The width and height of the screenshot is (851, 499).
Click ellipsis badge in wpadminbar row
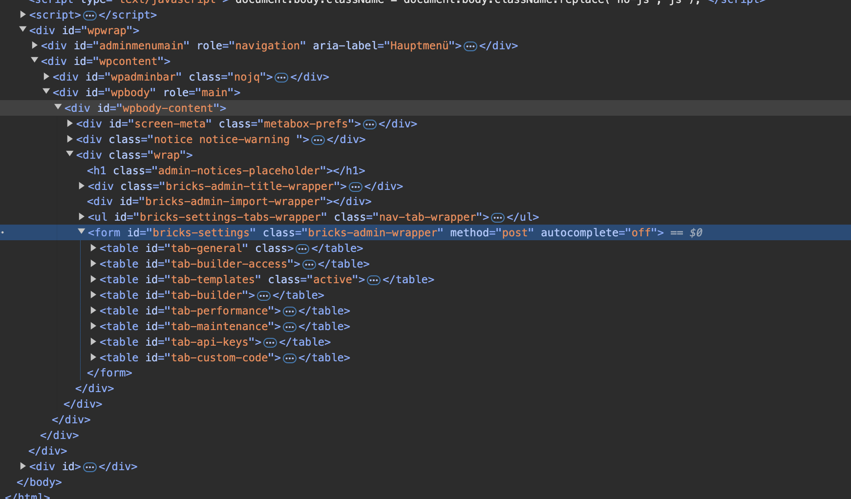pyautogui.click(x=281, y=78)
